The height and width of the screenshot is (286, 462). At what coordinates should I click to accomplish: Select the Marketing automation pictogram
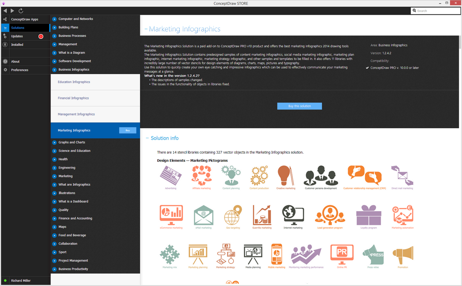(x=403, y=215)
